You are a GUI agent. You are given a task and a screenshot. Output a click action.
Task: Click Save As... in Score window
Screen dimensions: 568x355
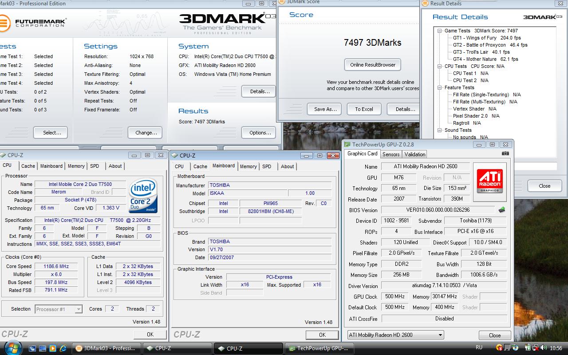[x=325, y=109]
